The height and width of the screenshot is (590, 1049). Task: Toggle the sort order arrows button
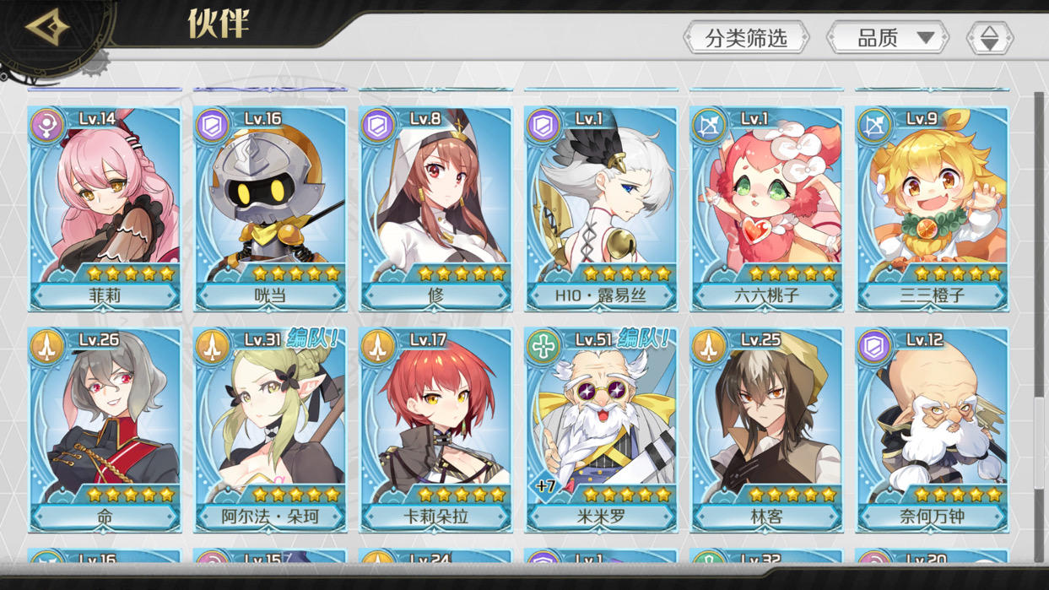tap(989, 38)
